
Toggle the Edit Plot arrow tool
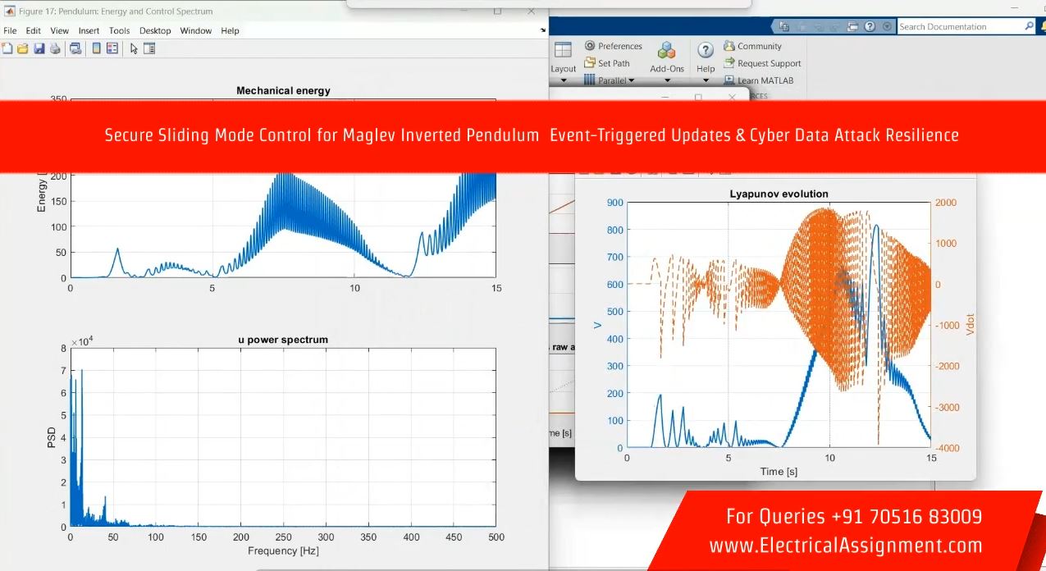[x=134, y=48]
